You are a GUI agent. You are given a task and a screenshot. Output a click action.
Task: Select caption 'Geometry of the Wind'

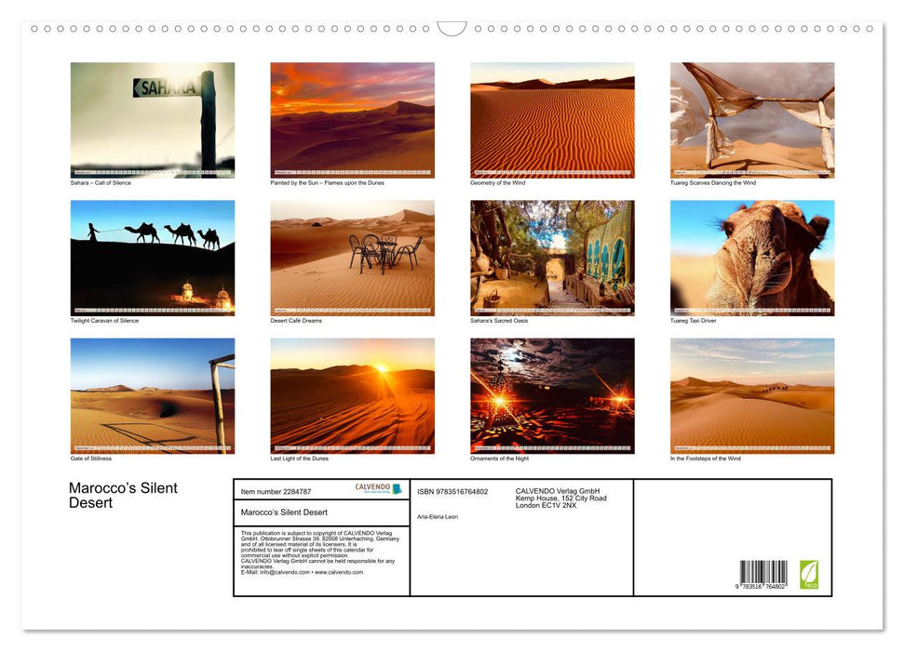point(497,182)
